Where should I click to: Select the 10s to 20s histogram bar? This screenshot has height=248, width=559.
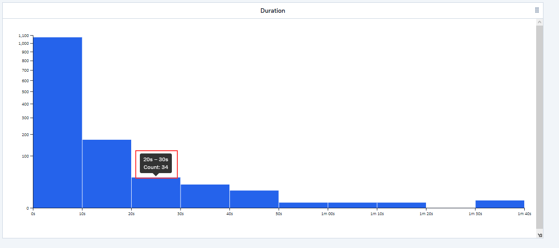107,174
